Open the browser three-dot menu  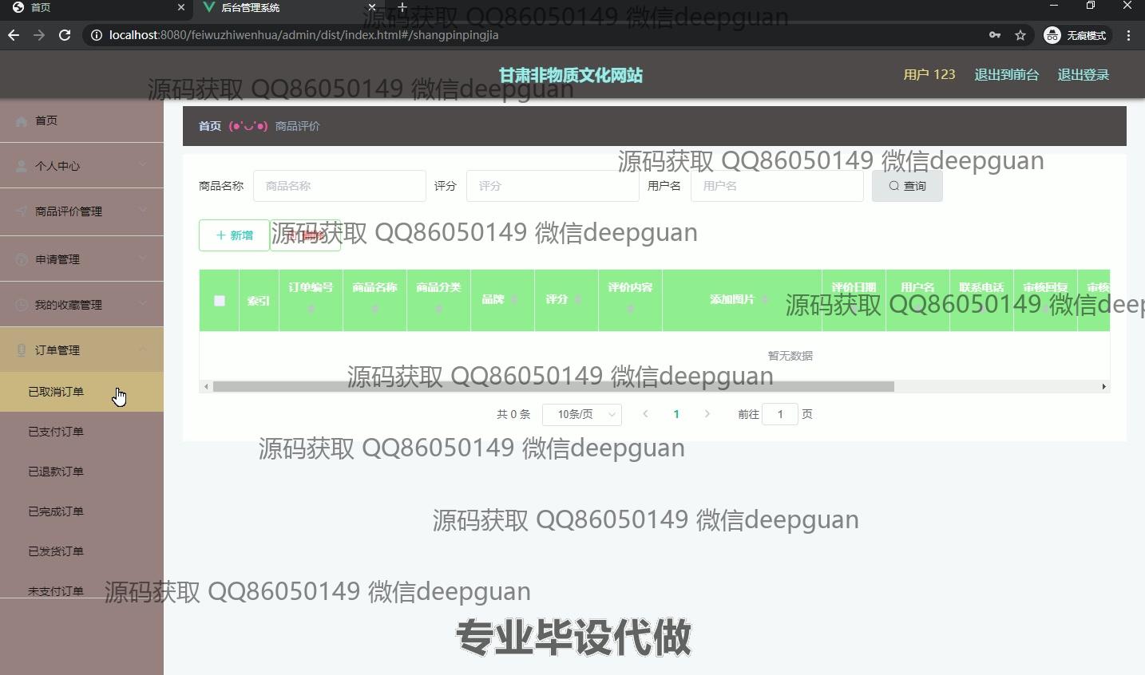(1128, 35)
